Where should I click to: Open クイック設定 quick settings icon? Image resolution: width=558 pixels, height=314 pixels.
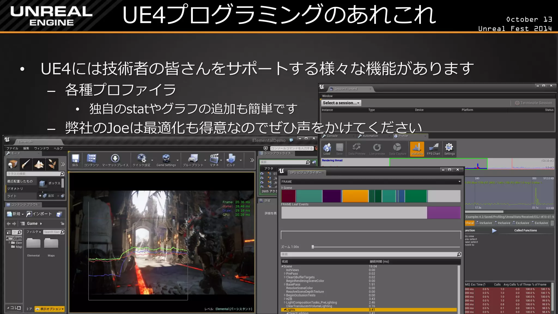click(x=141, y=160)
